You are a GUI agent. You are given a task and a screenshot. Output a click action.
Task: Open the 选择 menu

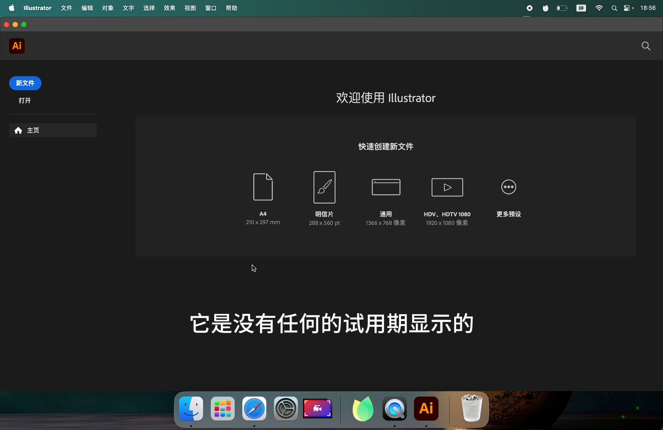[x=149, y=8]
